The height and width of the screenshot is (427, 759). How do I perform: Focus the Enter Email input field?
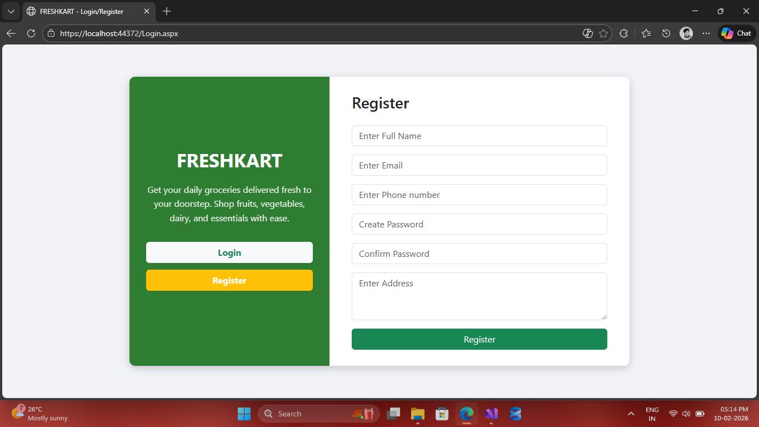coord(479,165)
